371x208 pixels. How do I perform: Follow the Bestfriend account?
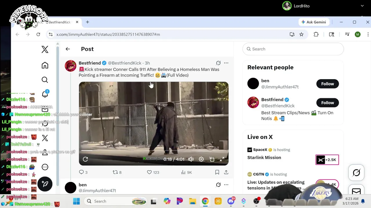pyautogui.click(x=328, y=103)
